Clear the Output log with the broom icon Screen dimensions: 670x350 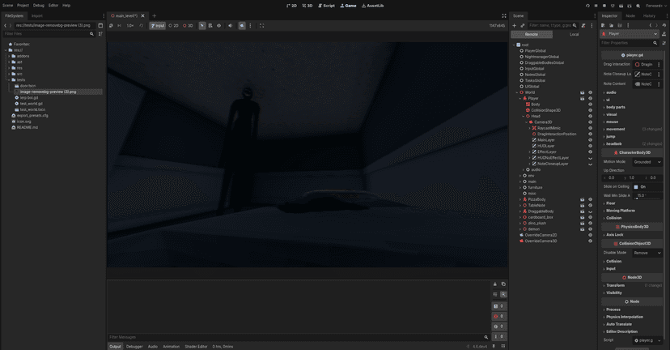(495, 284)
